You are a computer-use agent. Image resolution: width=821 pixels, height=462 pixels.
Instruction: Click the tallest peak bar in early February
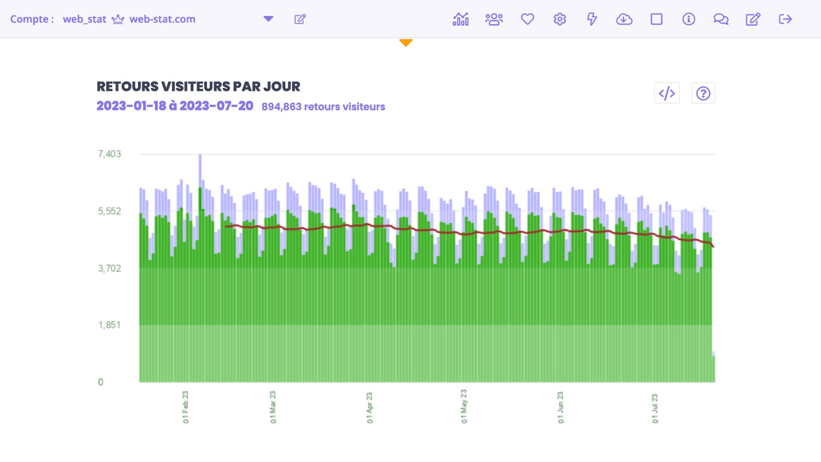pyautogui.click(x=200, y=267)
